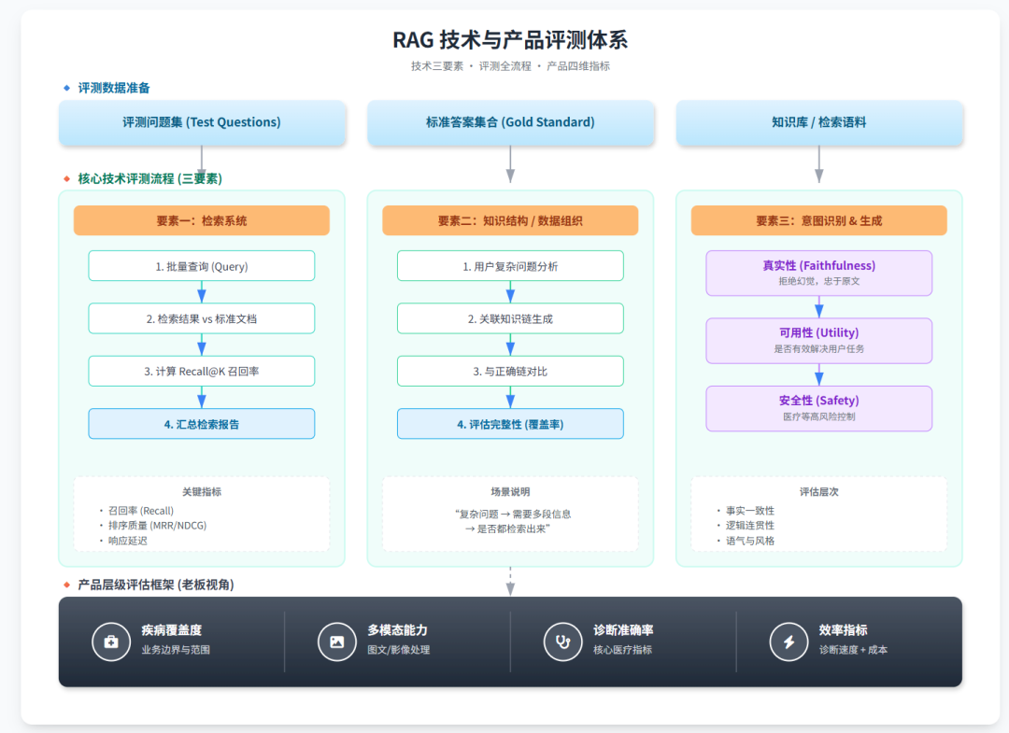The height and width of the screenshot is (733, 1009).
Task: Select the purple 真实性 (Faithfulness) card
Action: 818,273
